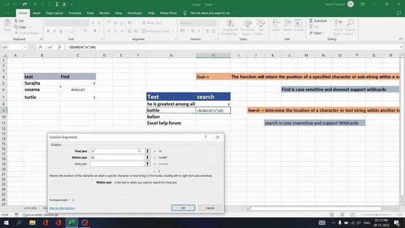
Task: Click the Copy icon in Clipboard group
Action: point(16,27)
